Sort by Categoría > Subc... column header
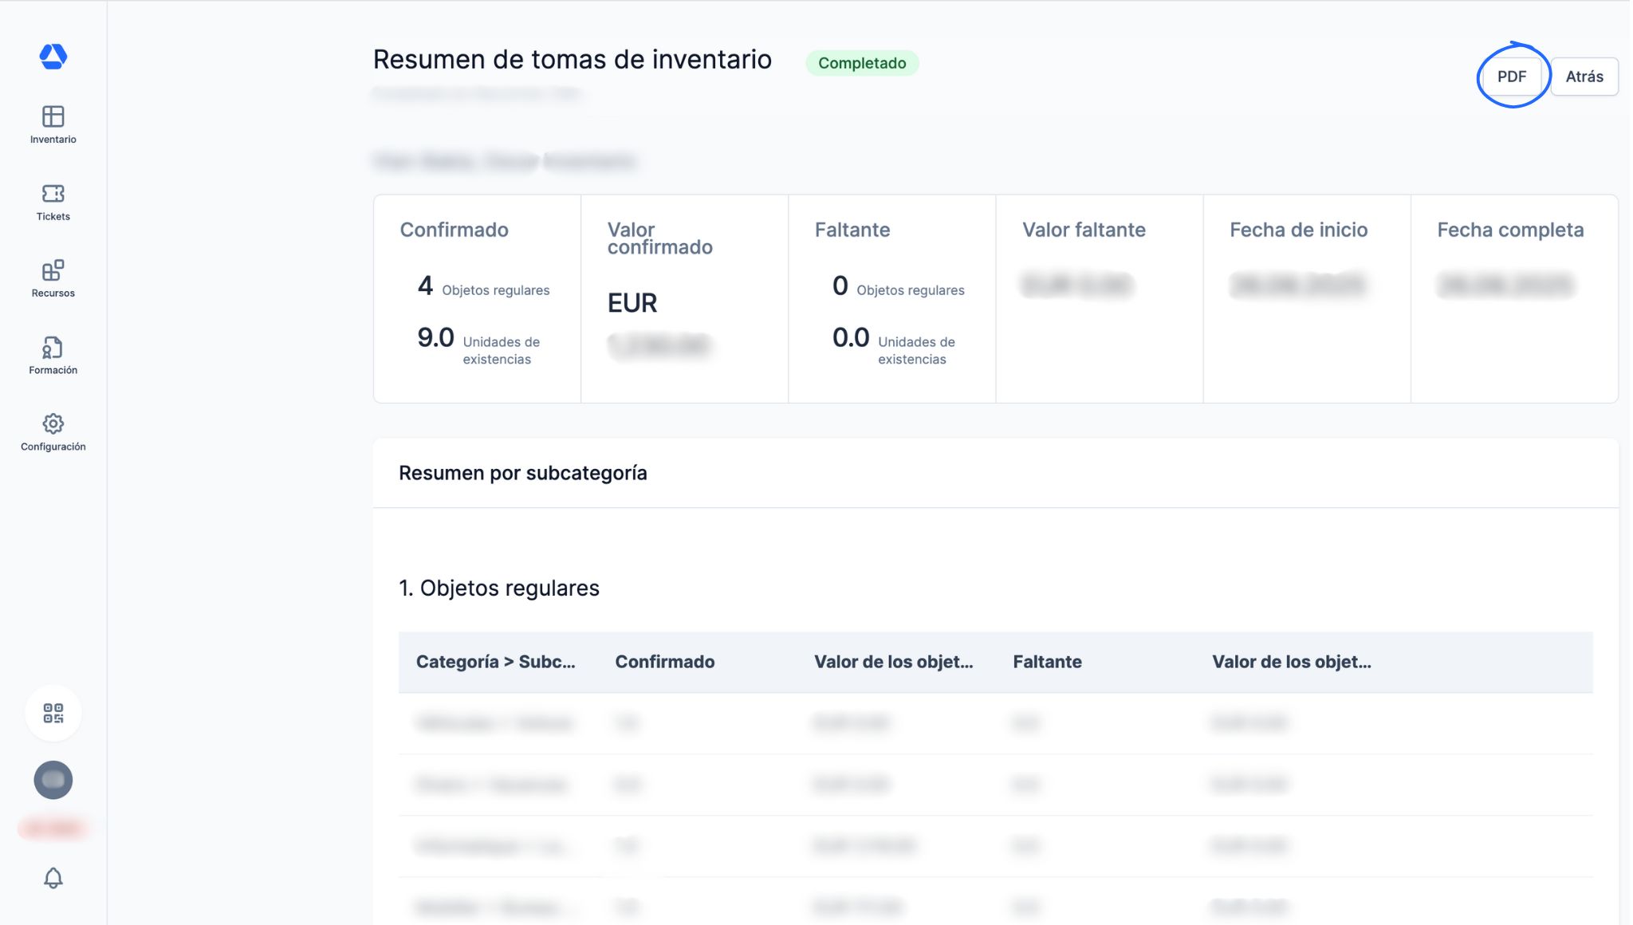Viewport: 1633px width, 925px height. [495, 662]
